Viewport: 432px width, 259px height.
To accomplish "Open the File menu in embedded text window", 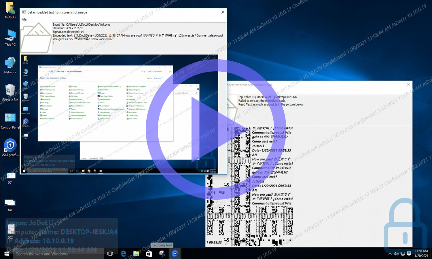I will [24, 19].
